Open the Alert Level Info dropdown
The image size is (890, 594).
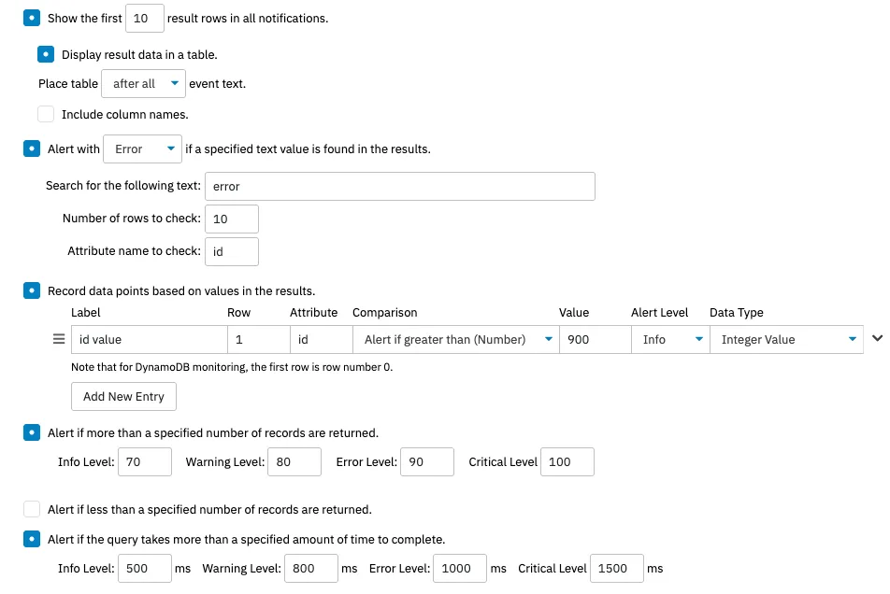click(670, 340)
